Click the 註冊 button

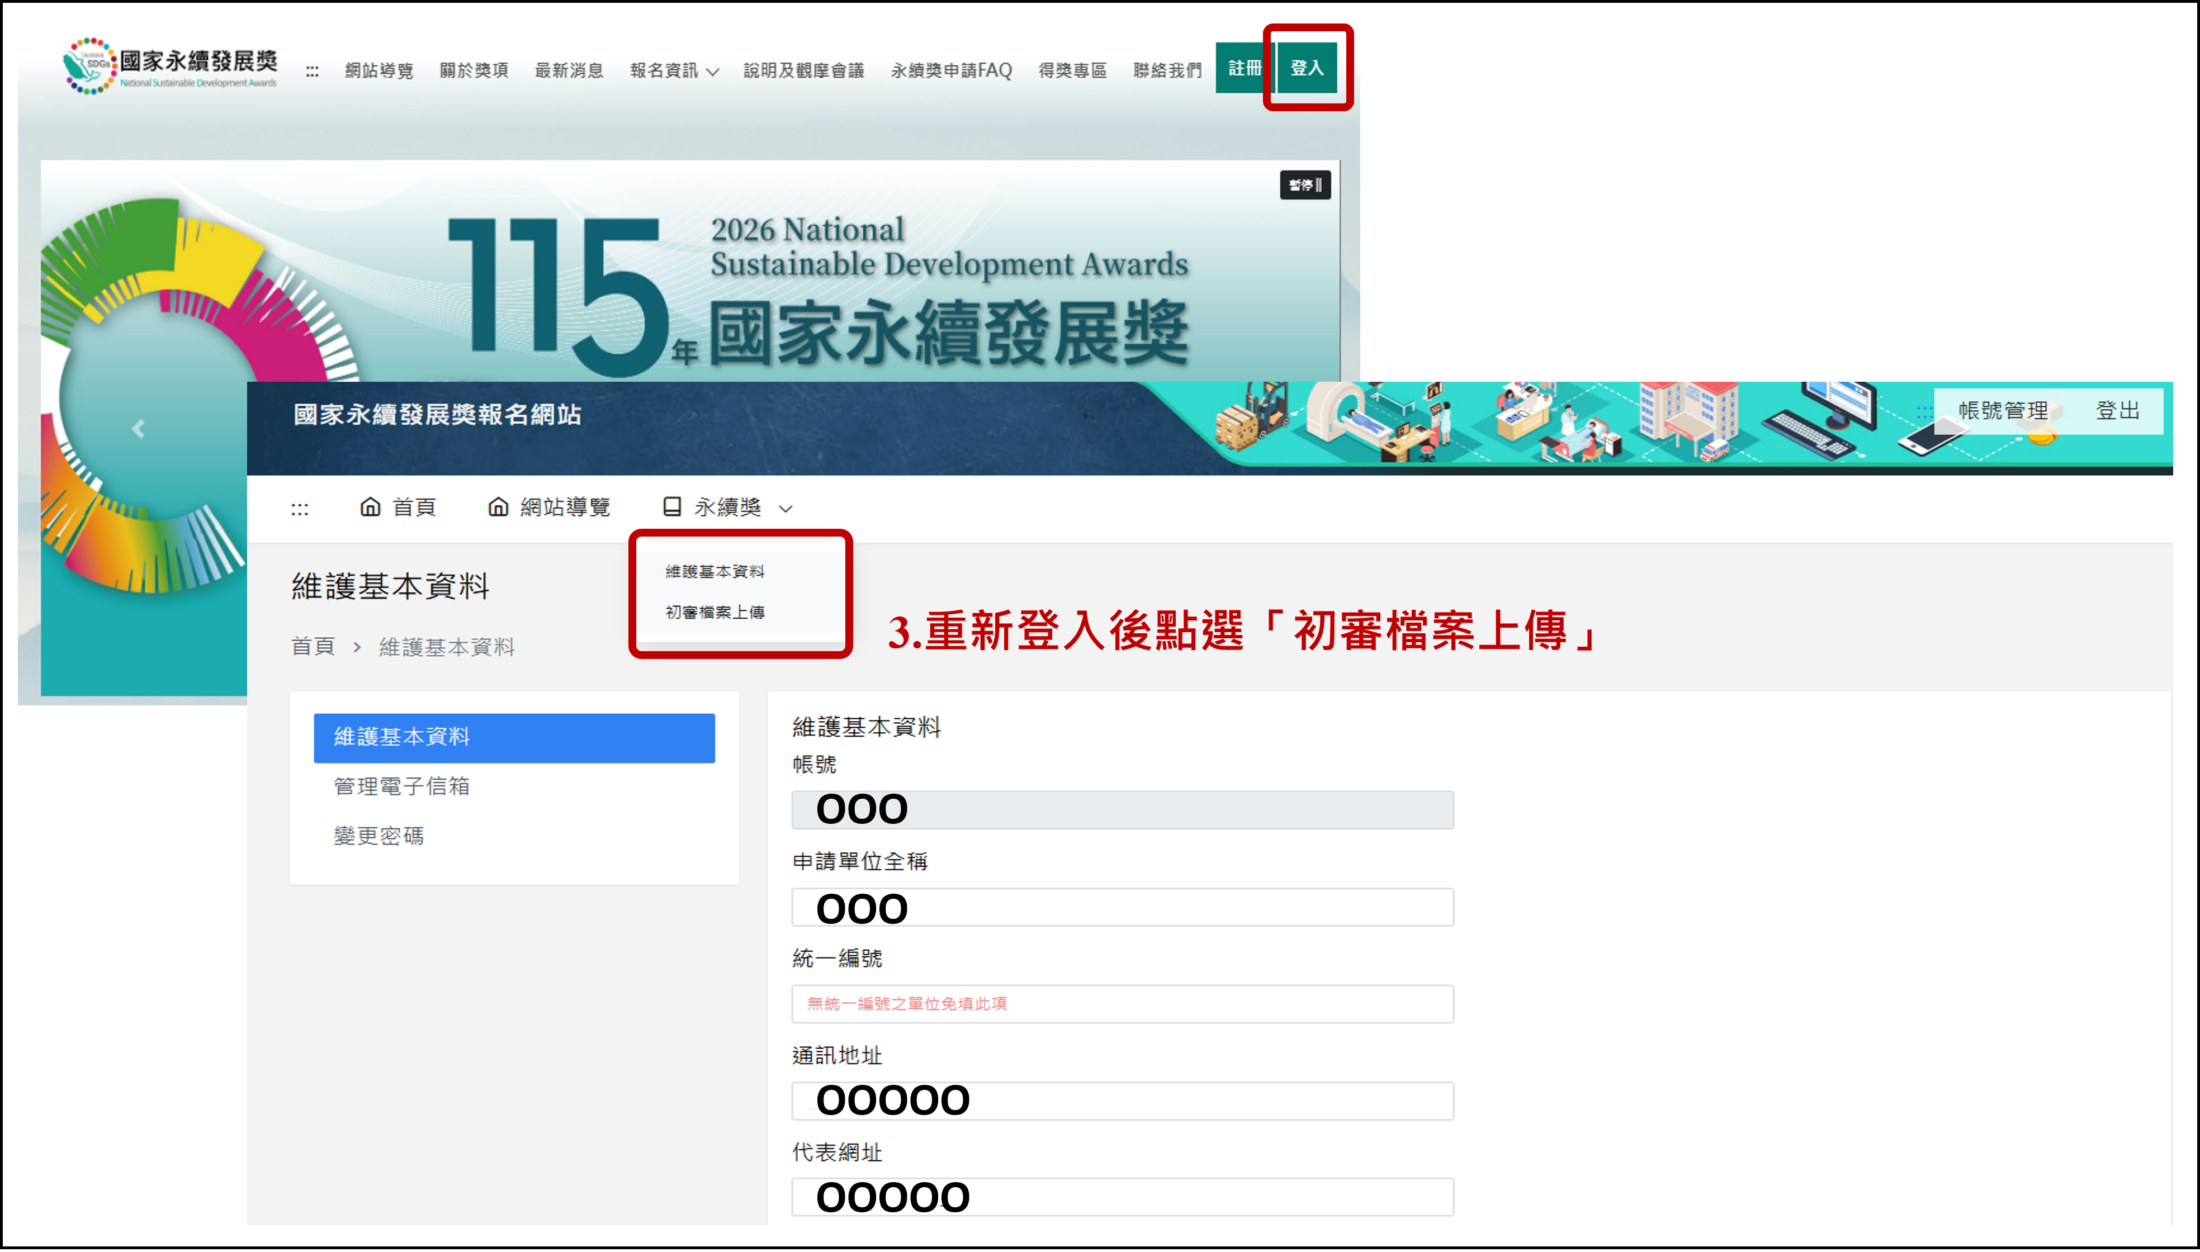click(1243, 68)
